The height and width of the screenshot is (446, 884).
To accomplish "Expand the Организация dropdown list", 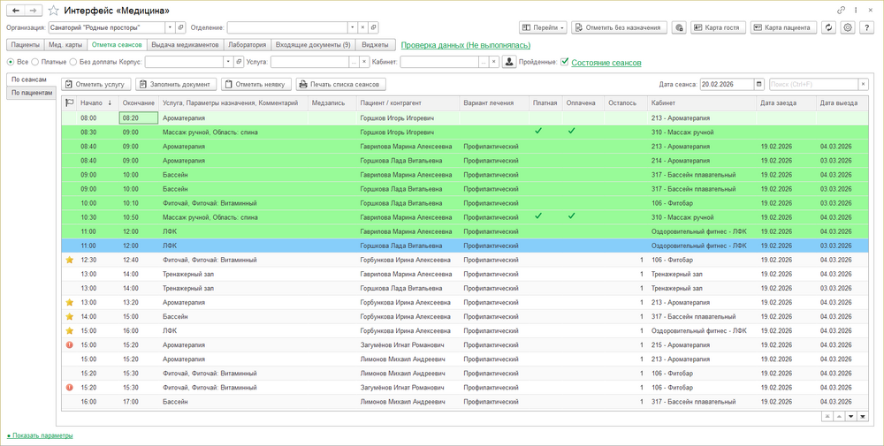I will pyautogui.click(x=170, y=27).
